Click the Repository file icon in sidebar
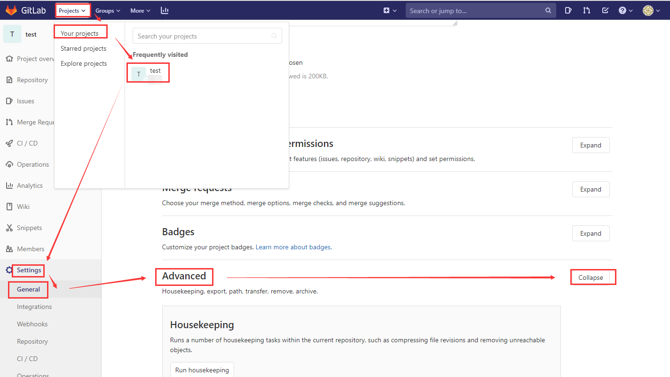This screenshot has width=670, height=377. [x=9, y=80]
